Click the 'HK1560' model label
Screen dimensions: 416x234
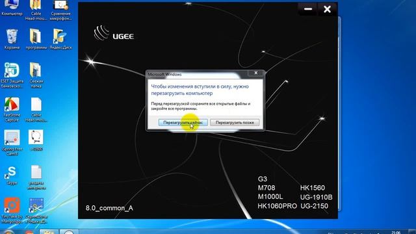click(x=312, y=188)
